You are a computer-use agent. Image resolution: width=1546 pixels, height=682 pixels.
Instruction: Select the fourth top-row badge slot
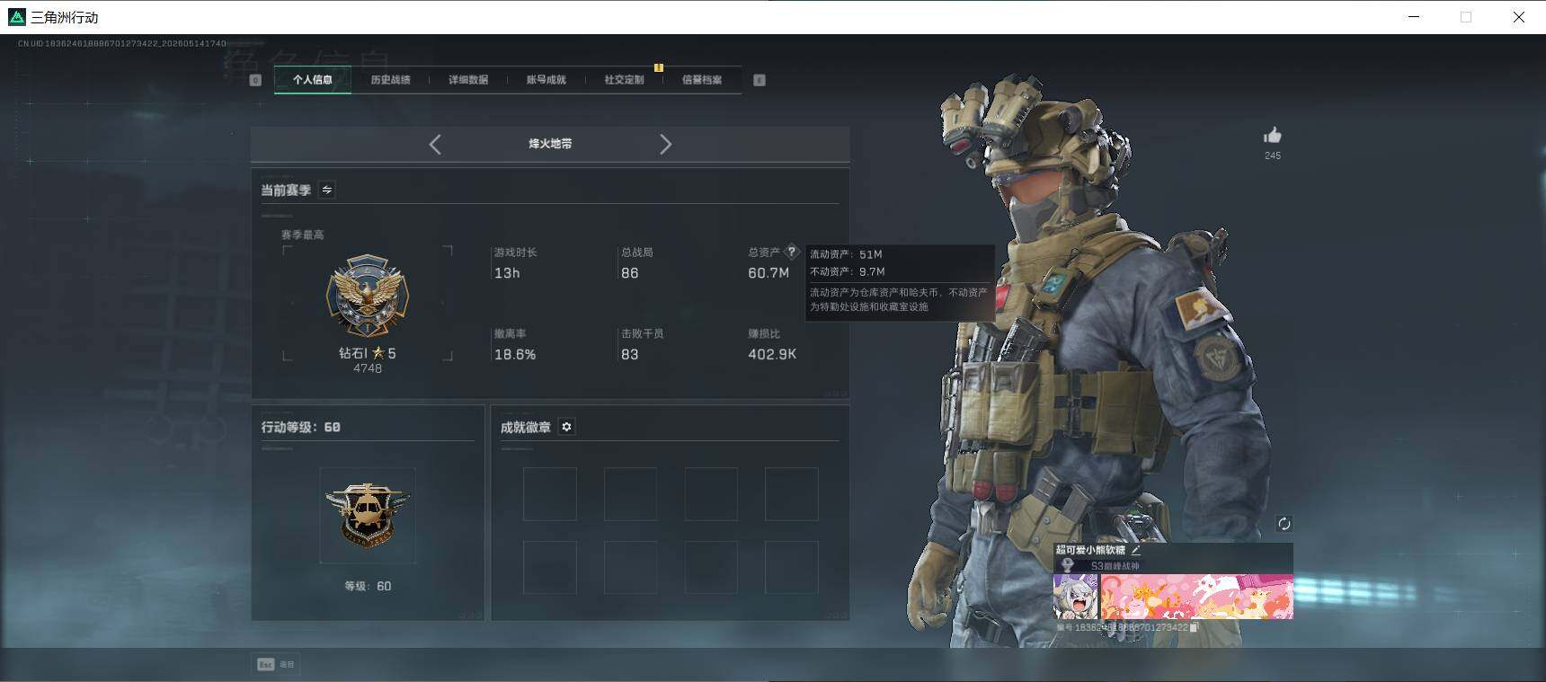(x=792, y=493)
